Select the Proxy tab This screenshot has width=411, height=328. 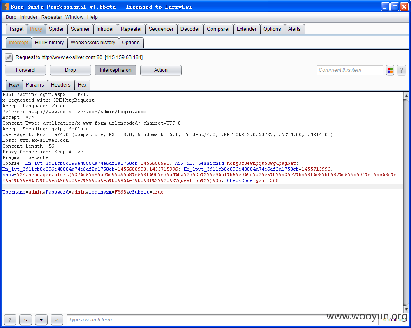tap(36, 29)
